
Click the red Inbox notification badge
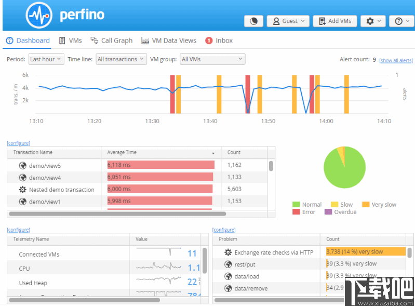(x=209, y=41)
